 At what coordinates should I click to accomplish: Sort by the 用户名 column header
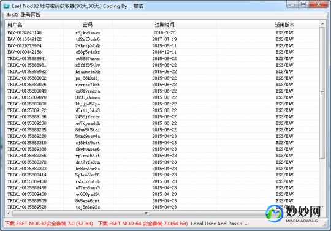(34, 25)
